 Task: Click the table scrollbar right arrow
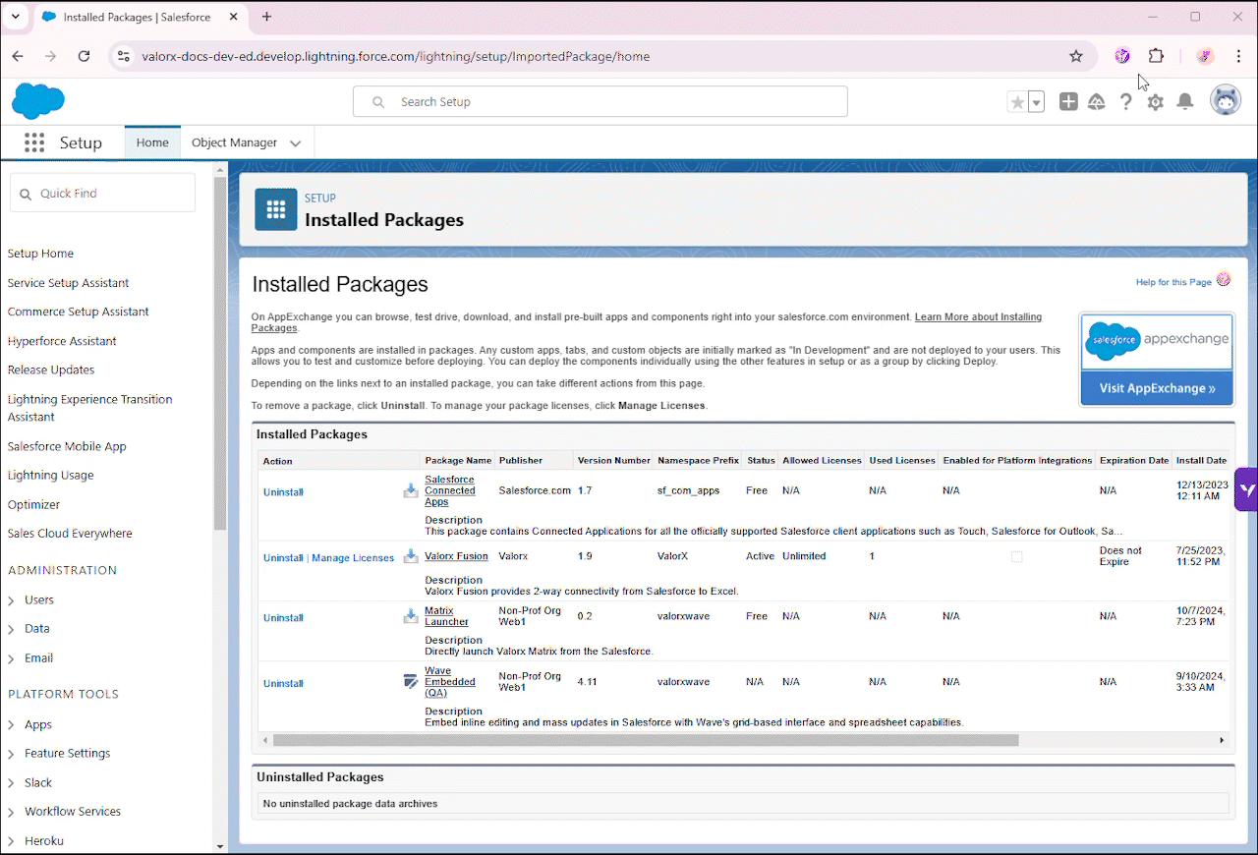point(1222,740)
